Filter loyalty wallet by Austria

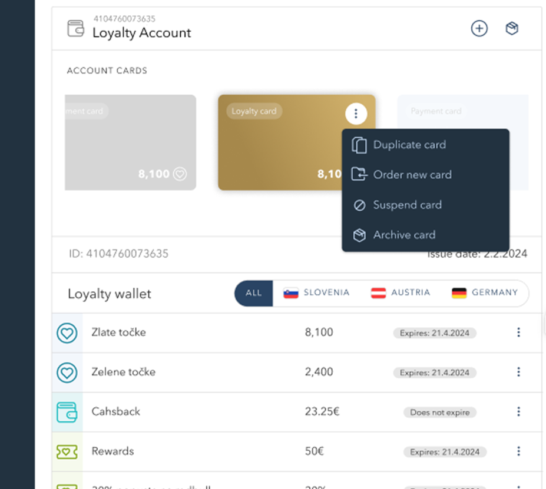401,293
